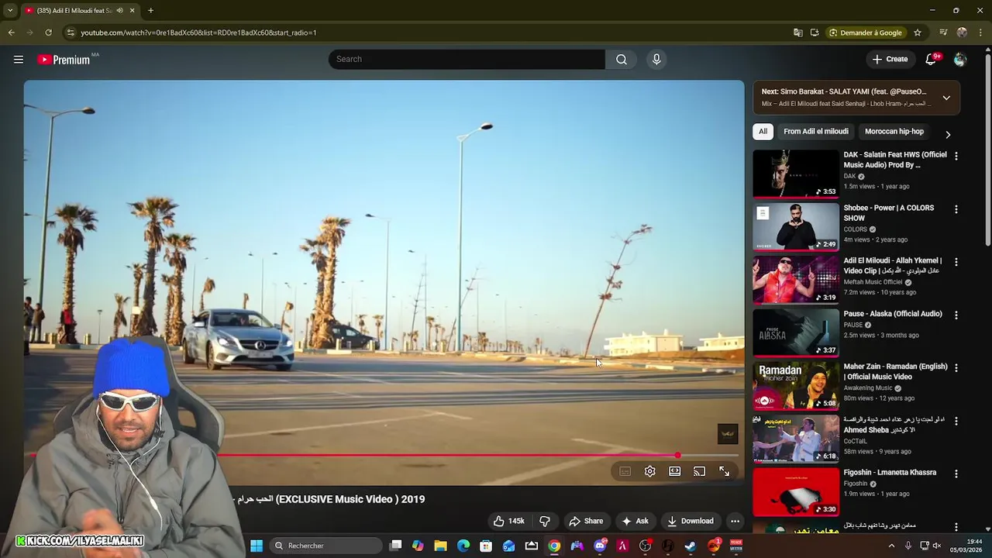Go back in Chrome
The width and height of the screenshot is (992, 558).
click(11, 33)
